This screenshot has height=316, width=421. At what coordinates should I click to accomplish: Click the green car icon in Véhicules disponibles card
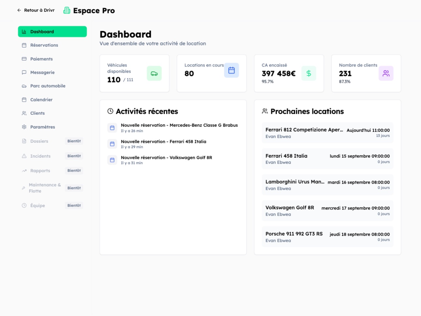point(154,73)
